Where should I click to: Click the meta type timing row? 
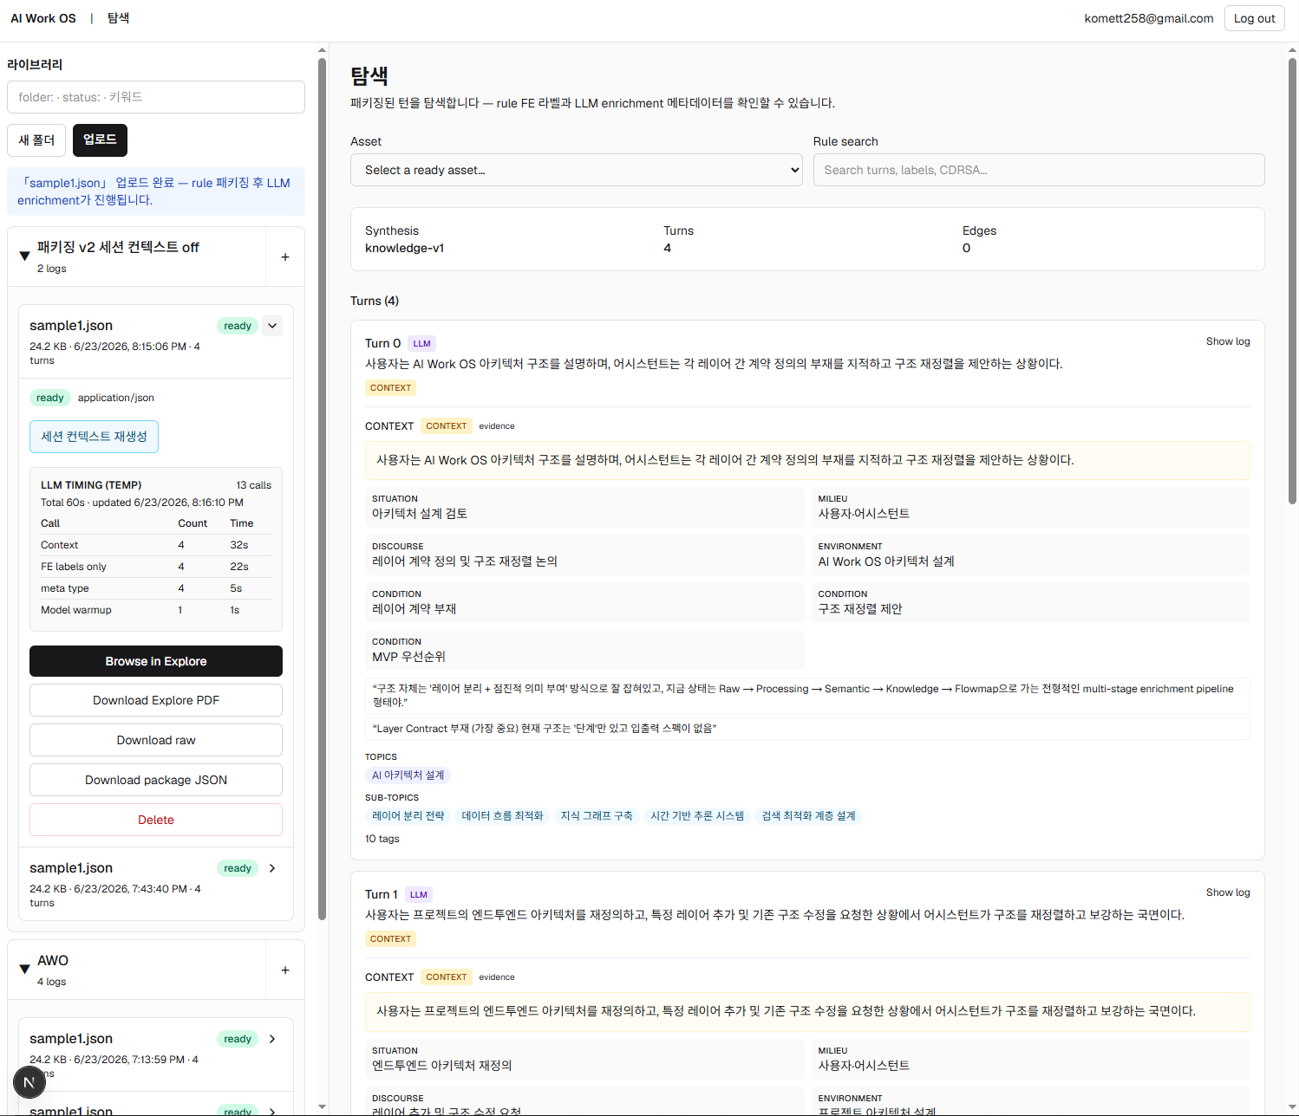[x=156, y=588]
